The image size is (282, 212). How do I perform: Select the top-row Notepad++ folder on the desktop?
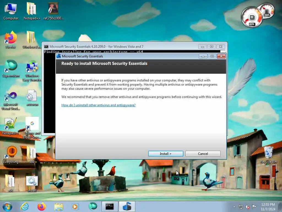tap(32, 11)
